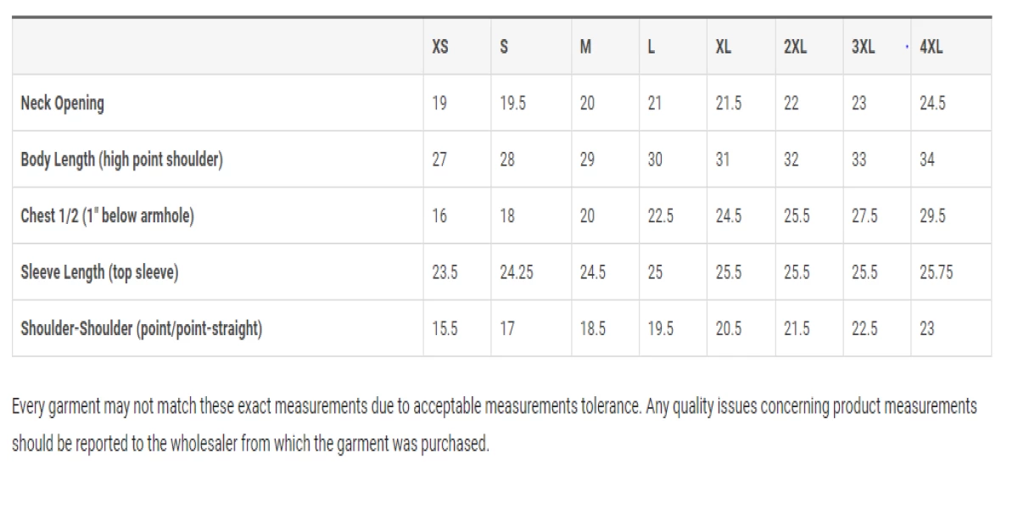Click Body Length value for 2XL
This screenshot has height=509, width=1018.
(x=791, y=159)
